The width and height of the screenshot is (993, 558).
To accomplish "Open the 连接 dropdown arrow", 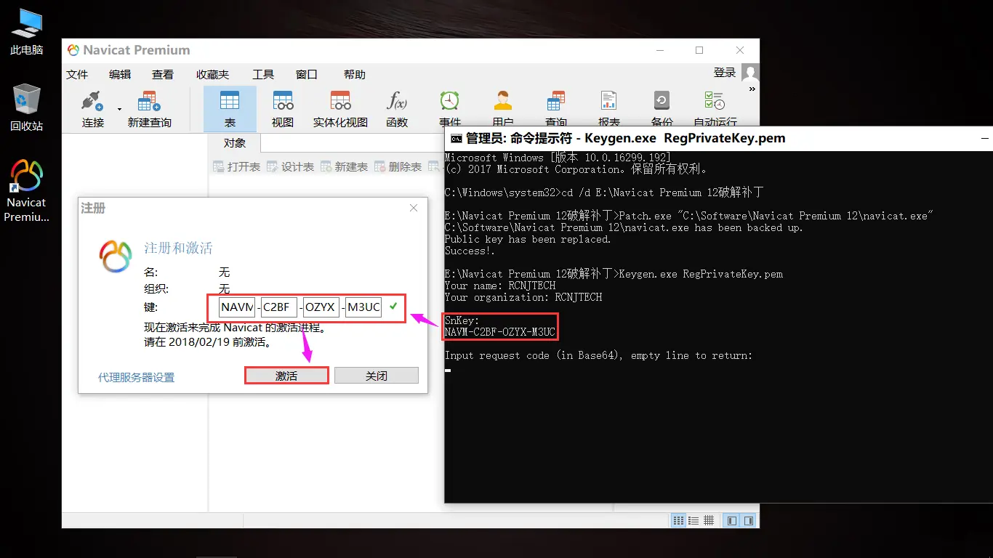I will tap(119, 110).
